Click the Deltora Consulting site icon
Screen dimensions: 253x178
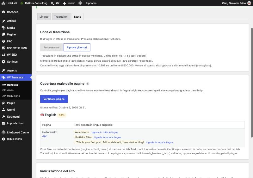pyautogui.click(x=22, y=3)
